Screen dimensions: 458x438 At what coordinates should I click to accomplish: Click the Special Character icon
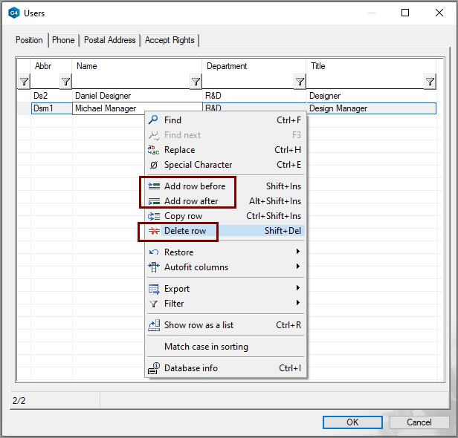[x=154, y=165]
